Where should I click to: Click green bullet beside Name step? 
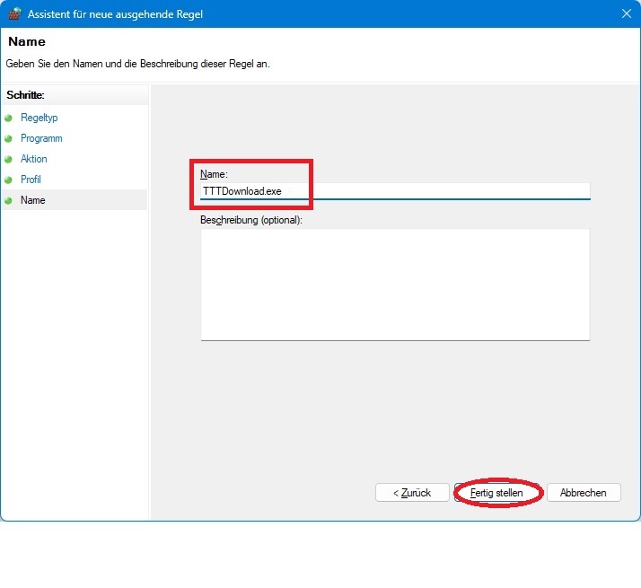click(9, 200)
